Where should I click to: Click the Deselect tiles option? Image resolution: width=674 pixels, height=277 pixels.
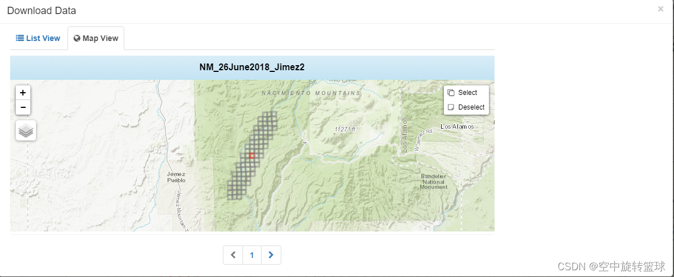tap(466, 107)
